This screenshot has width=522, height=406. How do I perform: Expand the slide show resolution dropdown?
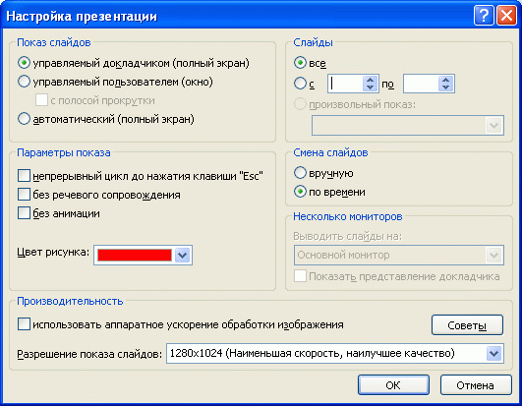click(493, 354)
